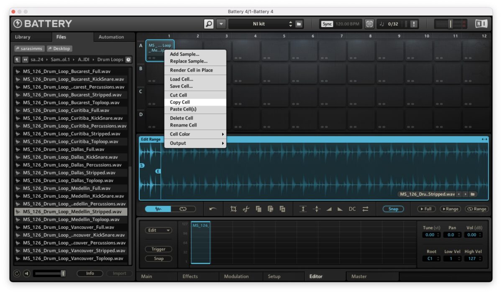Switch to loop editor view toggle
Viewport: 502px width, 293px height.
coord(182,209)
